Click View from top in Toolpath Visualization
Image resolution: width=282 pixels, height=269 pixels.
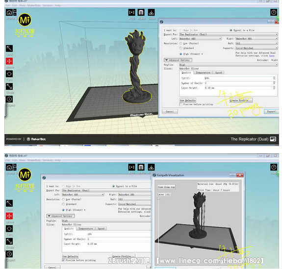[x=166, y=187]
